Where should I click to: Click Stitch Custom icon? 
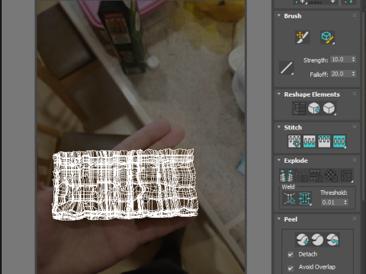(339, 142)
